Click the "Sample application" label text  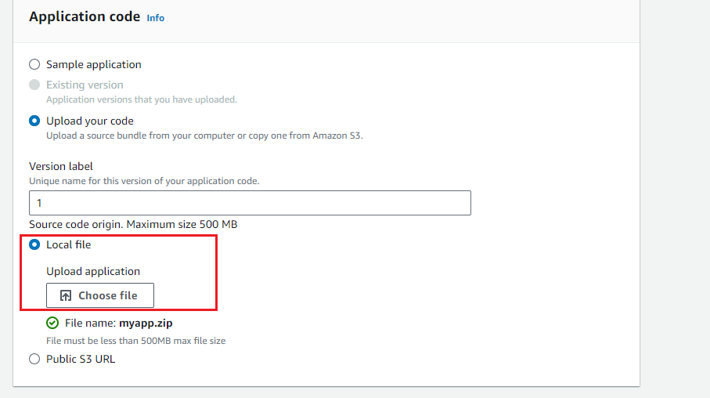[94, 64]
